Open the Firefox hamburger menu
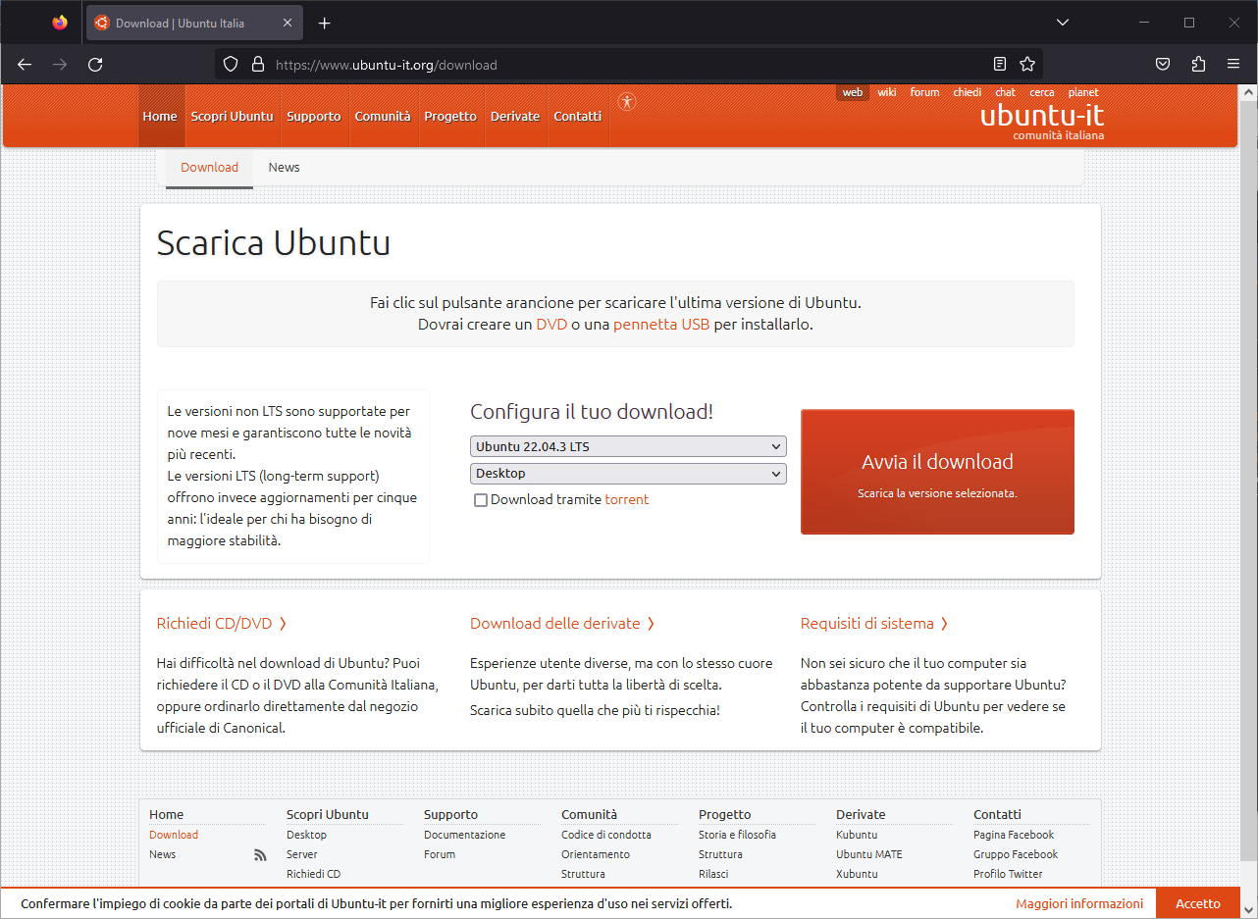The image size is (1258, 919). [x=1233, y=64]
